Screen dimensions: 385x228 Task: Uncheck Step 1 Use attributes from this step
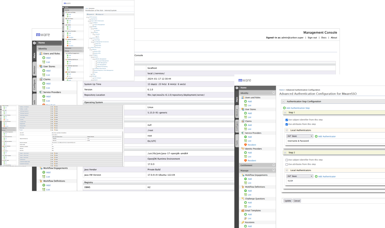(x=287, y=124)
